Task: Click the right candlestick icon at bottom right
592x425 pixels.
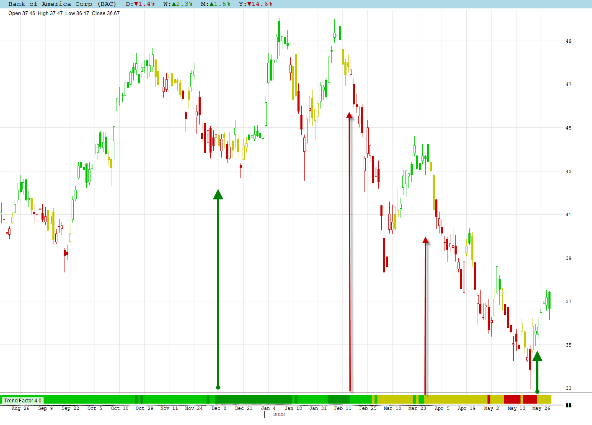Action: click(x=570, y=405)
